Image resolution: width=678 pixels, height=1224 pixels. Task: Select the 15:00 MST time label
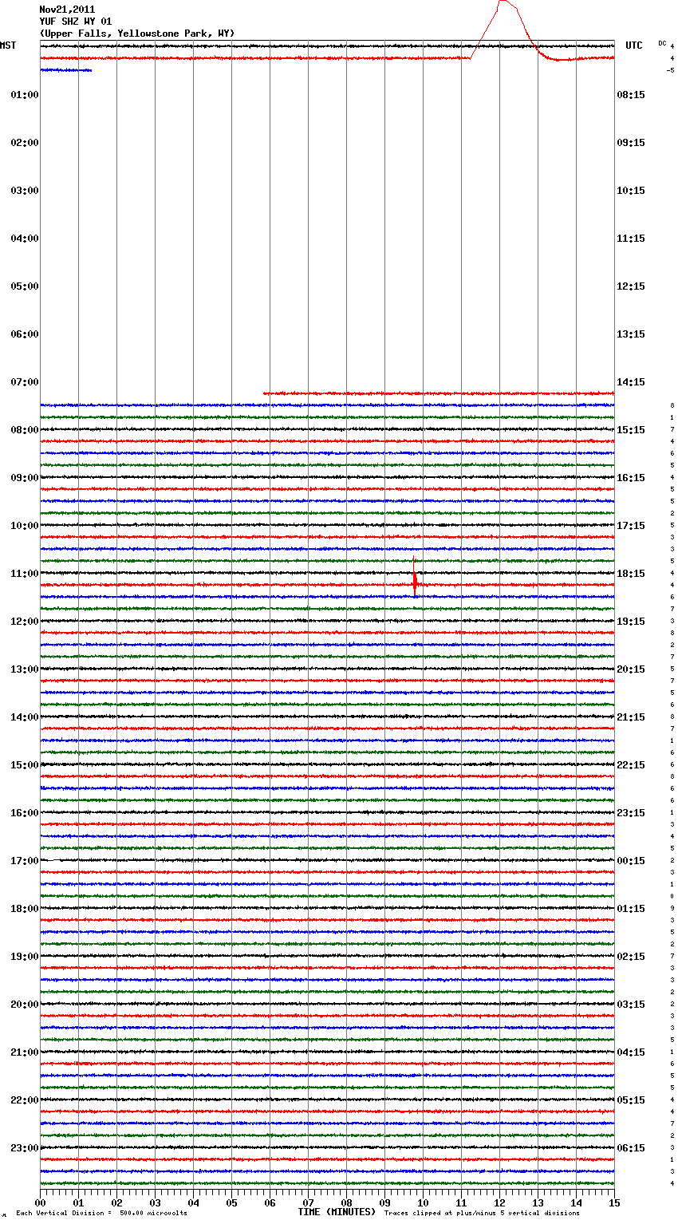tap(25, 765)
